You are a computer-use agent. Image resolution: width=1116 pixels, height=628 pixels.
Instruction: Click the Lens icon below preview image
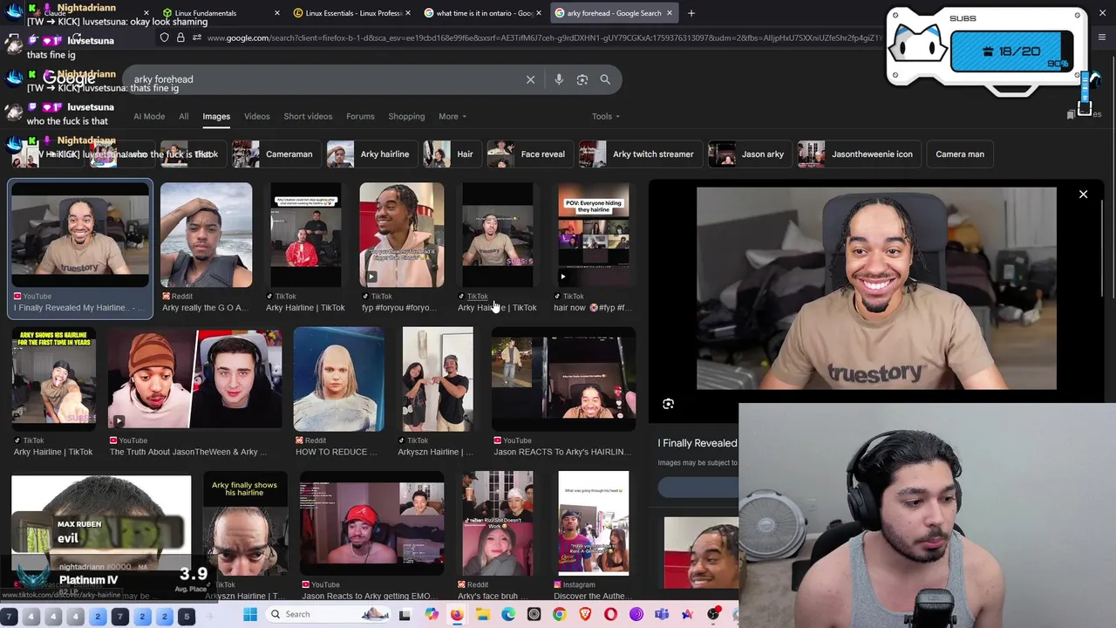tap(668, 404)
